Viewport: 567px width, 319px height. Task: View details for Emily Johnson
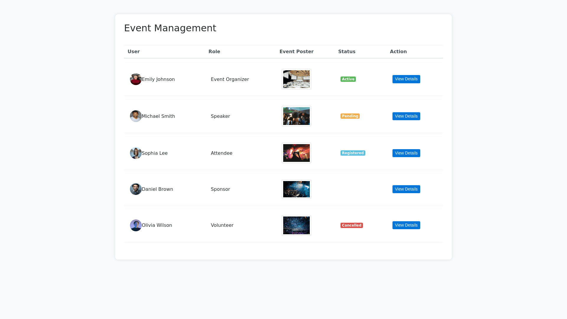coord(406,79)
